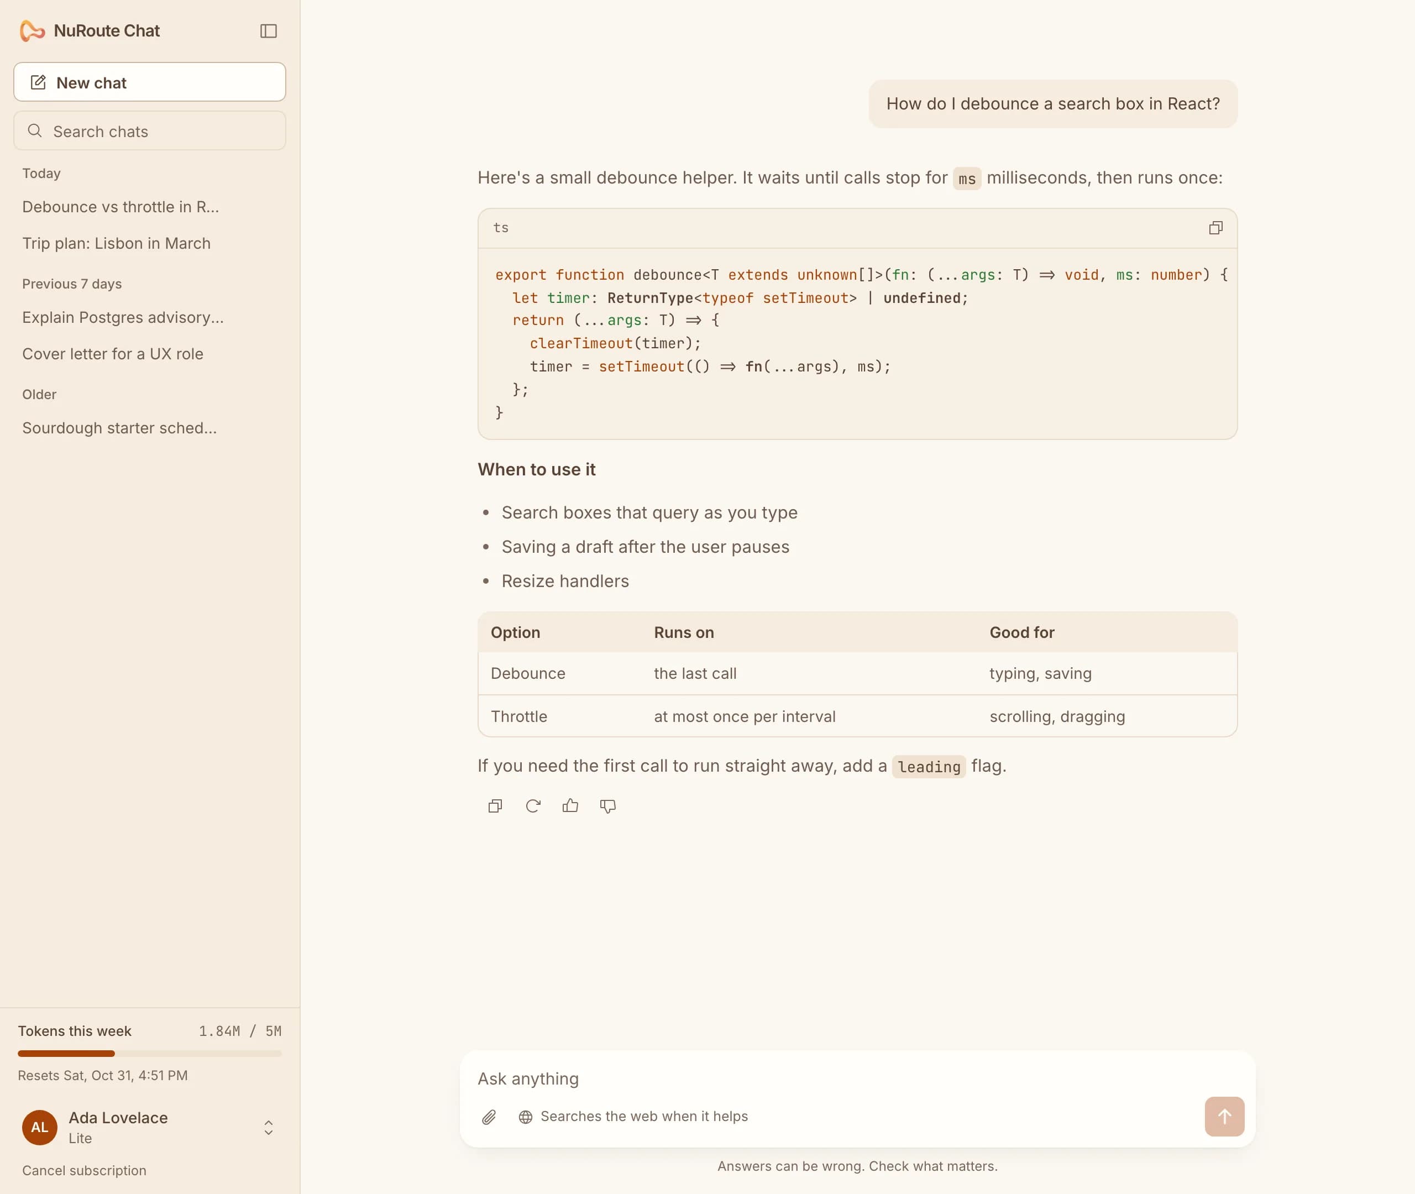Open chat 'Debounce vs throttle in R...'

(150, 206)
